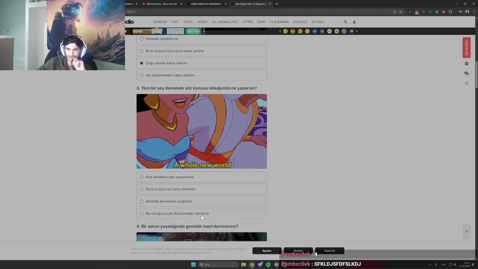Click the 'A whole new world' Jasmine image
The image size is (478, 269).
[202, 131]
